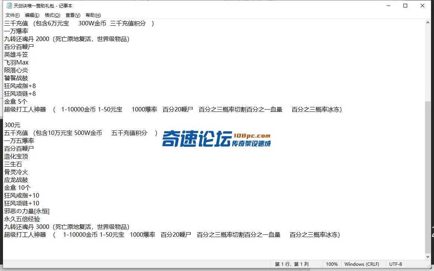
Task: Click the line 一万五爆率
Action: tap(19, 141)
